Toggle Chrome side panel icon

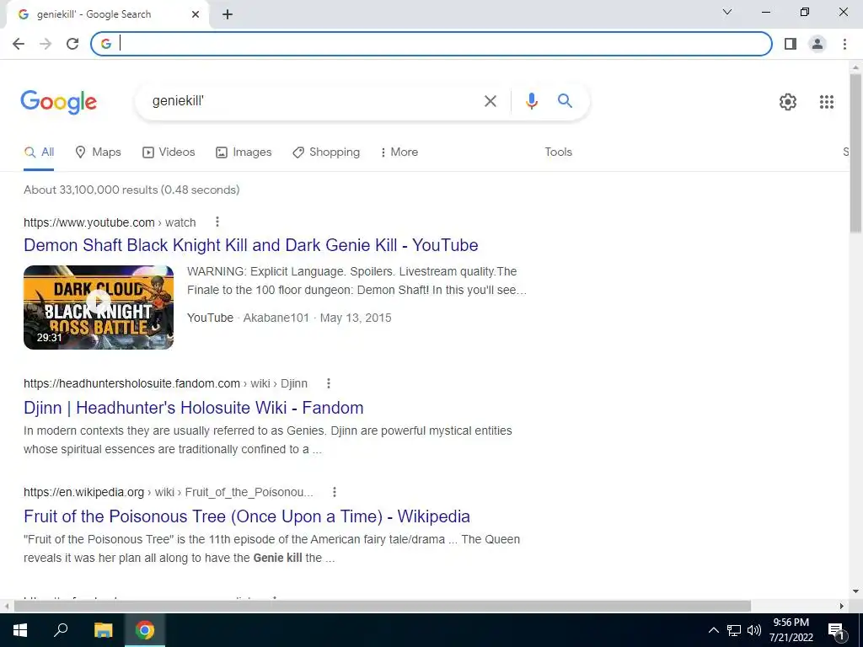(x=791, y=44)
